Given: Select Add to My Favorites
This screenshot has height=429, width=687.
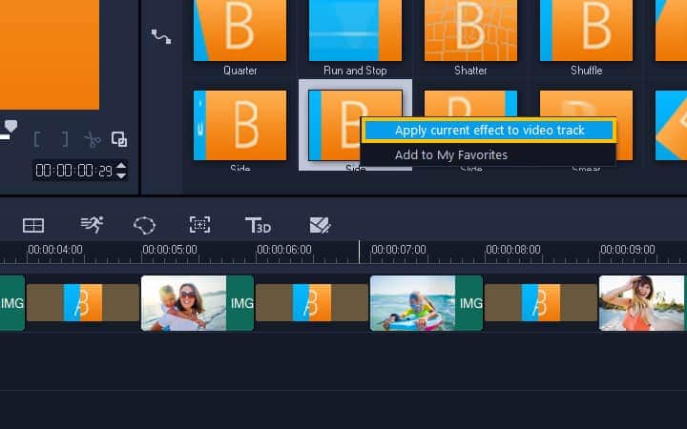Looking at the screenshot, I should [x=450, y=154].
